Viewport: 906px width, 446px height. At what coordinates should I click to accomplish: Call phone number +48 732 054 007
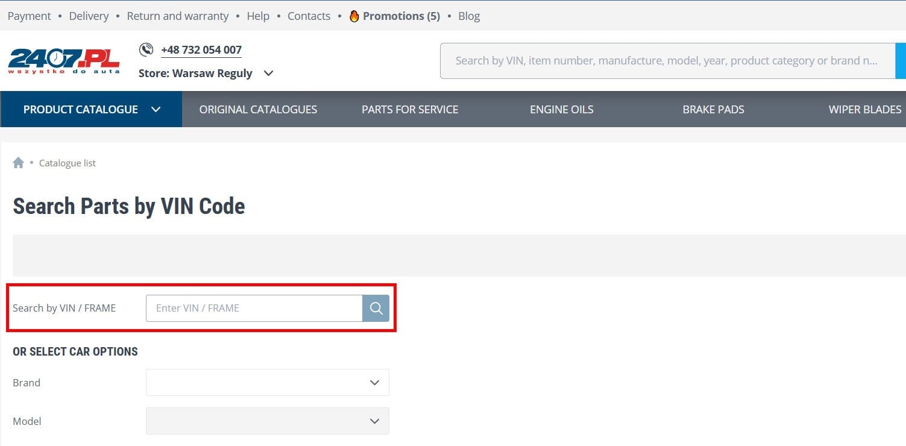tap(201, 50)
